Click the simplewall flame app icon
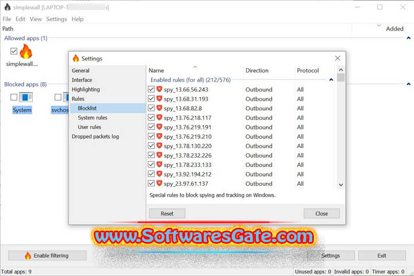Viewport: 414px width, 276px height. (x=26, y=51)
